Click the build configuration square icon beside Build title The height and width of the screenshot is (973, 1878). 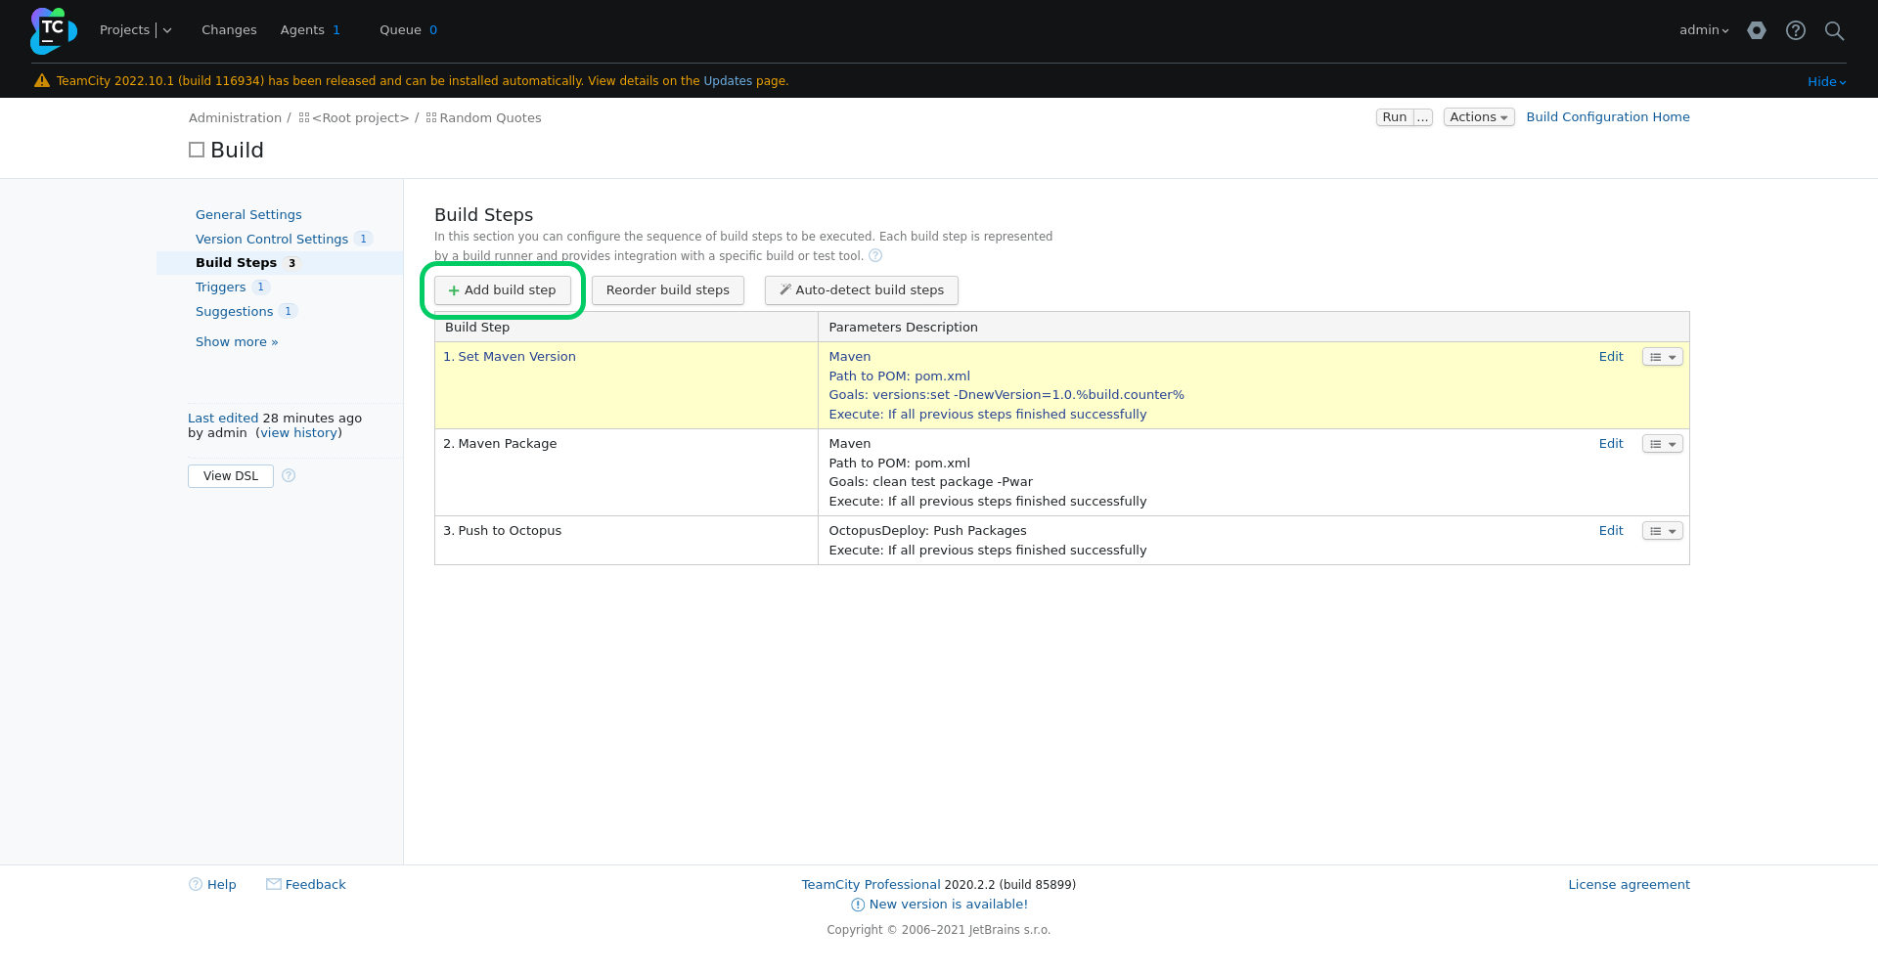(197, 150)
